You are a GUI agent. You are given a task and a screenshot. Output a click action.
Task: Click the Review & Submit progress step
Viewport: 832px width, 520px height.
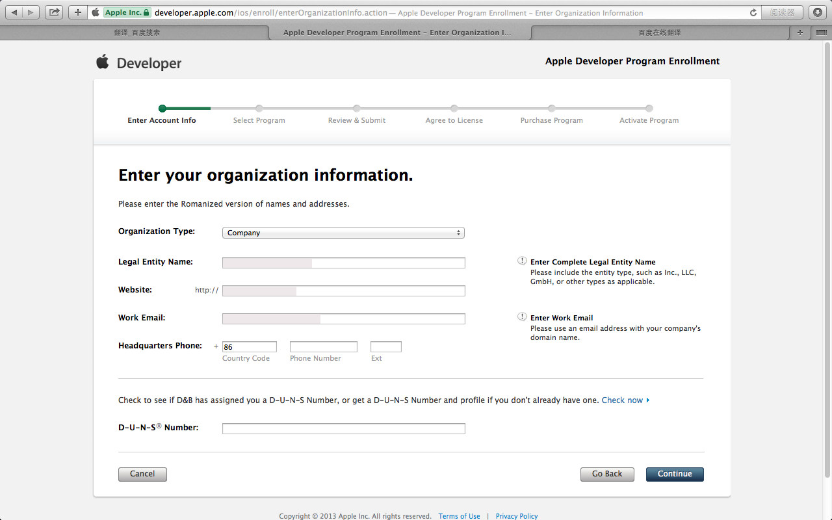(x=357, y=114)
